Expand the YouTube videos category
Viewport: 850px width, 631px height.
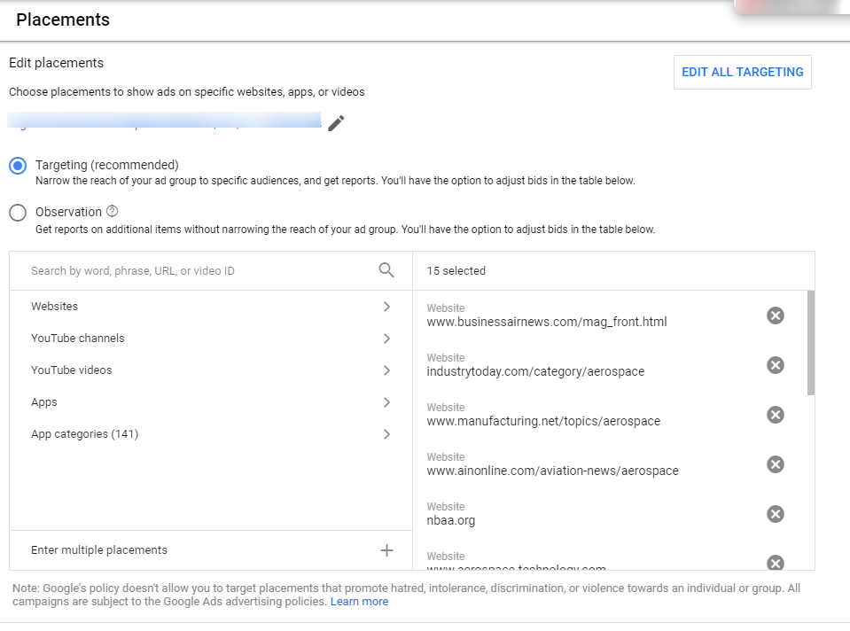(210, 370)
